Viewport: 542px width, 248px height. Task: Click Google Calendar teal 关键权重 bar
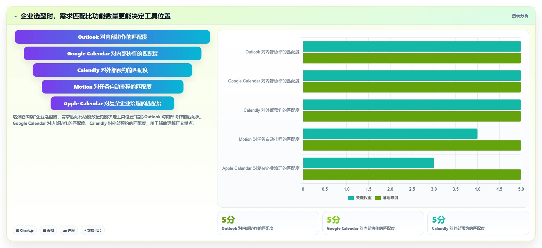pyautogui.click(x=412, y=76)
